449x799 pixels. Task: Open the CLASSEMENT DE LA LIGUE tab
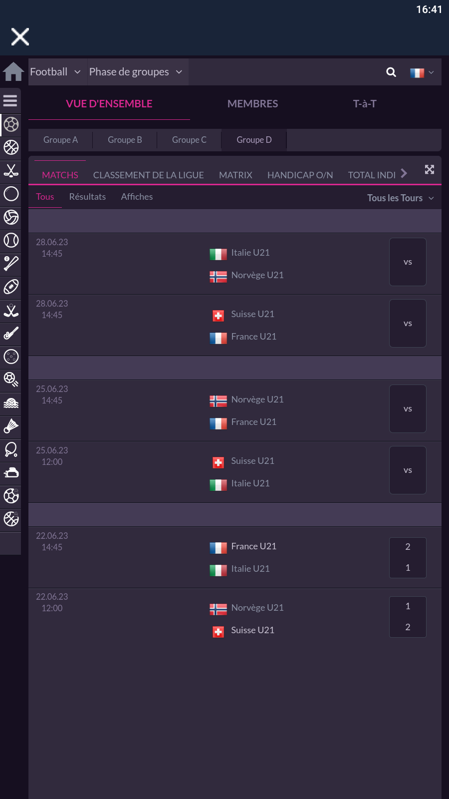tap(148, 175)
